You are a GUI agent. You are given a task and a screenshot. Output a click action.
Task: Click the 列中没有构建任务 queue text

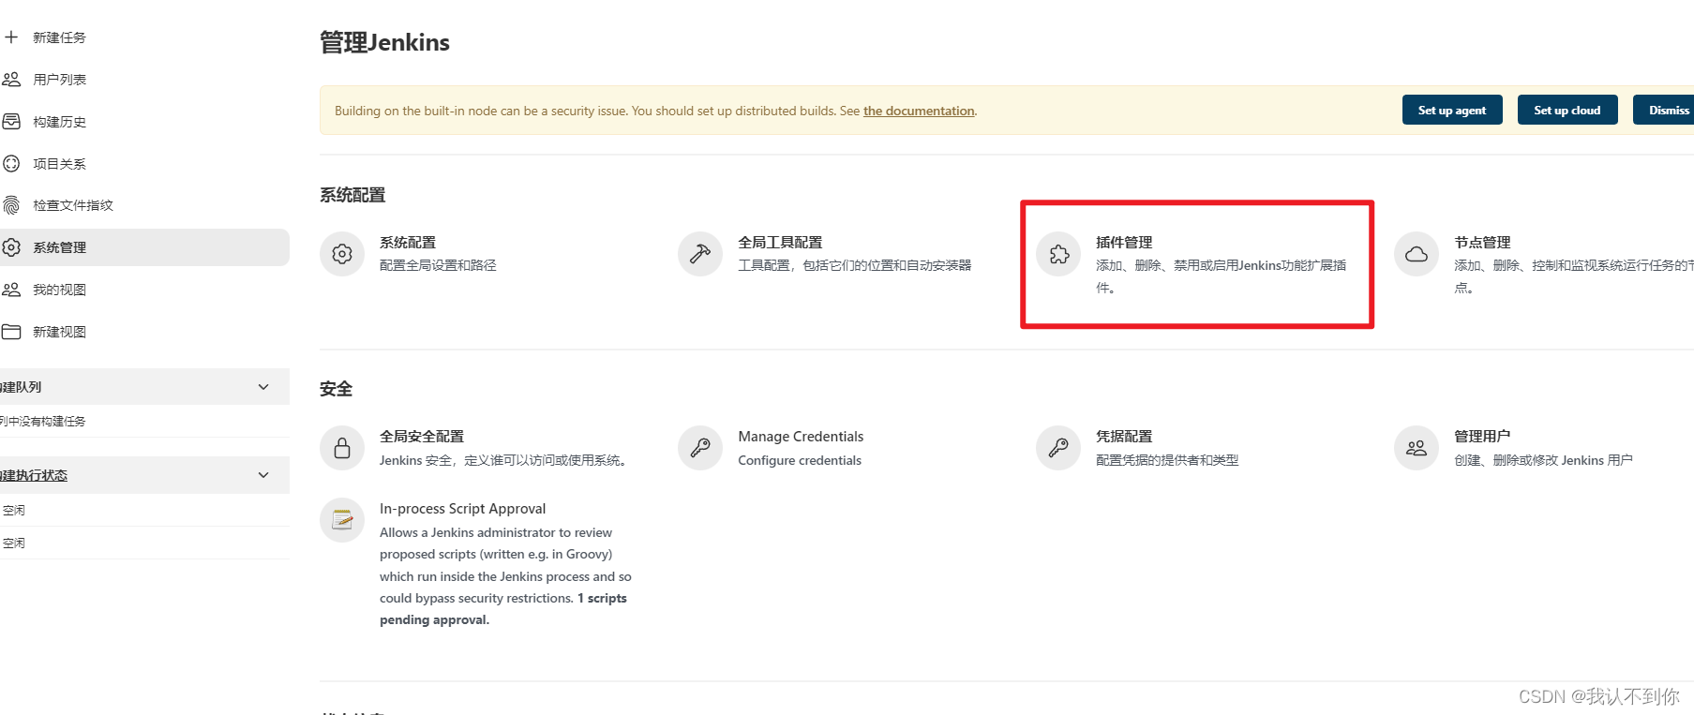click(x=43, y=422)
